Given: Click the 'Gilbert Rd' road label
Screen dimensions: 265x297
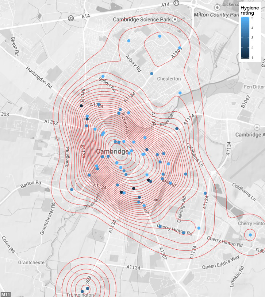Looking at the screenshot, I should tap(107, 84).
